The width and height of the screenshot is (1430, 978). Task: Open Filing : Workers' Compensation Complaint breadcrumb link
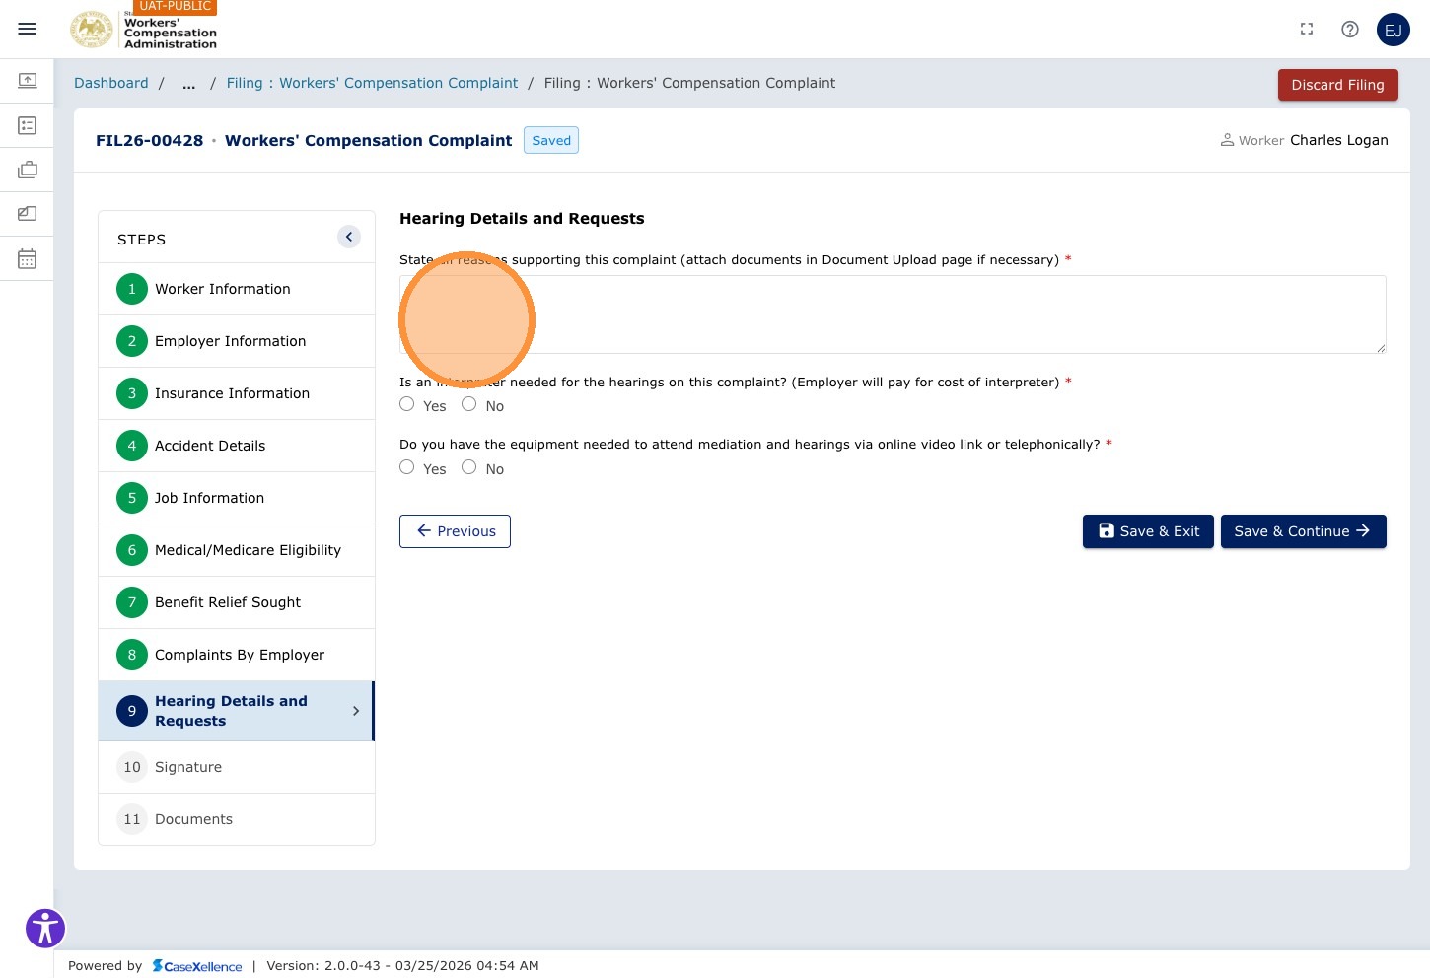(x=372, y=83)
